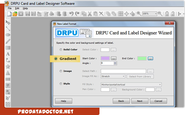Click the zoom out magnifier icon

pyautogui.click(x=160, y=14)
